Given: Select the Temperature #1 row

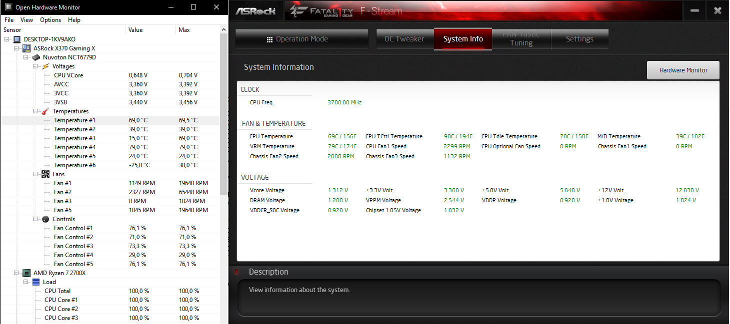Looking at the screenshot, I should click(110, 120).
